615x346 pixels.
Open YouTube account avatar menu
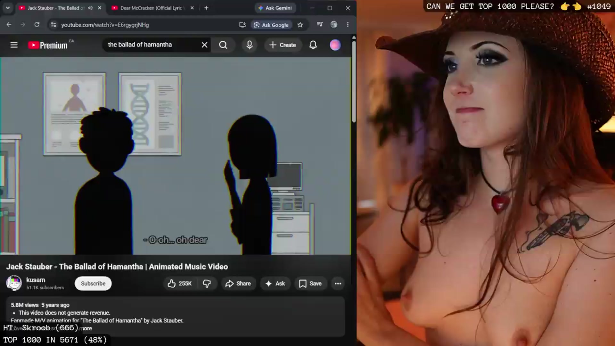tap(335, 45)
